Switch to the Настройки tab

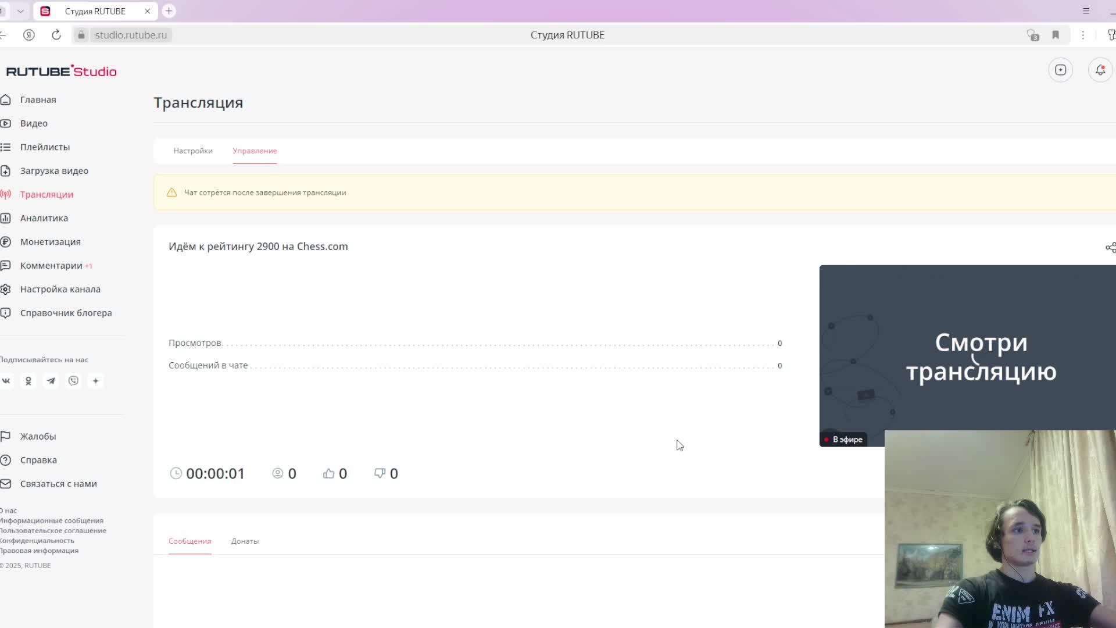pos(193,151)
